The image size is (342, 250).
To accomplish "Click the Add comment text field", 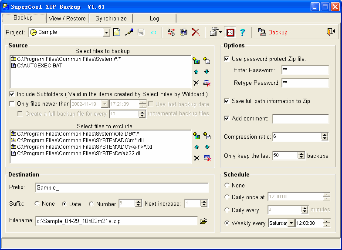I will (301, 119).
